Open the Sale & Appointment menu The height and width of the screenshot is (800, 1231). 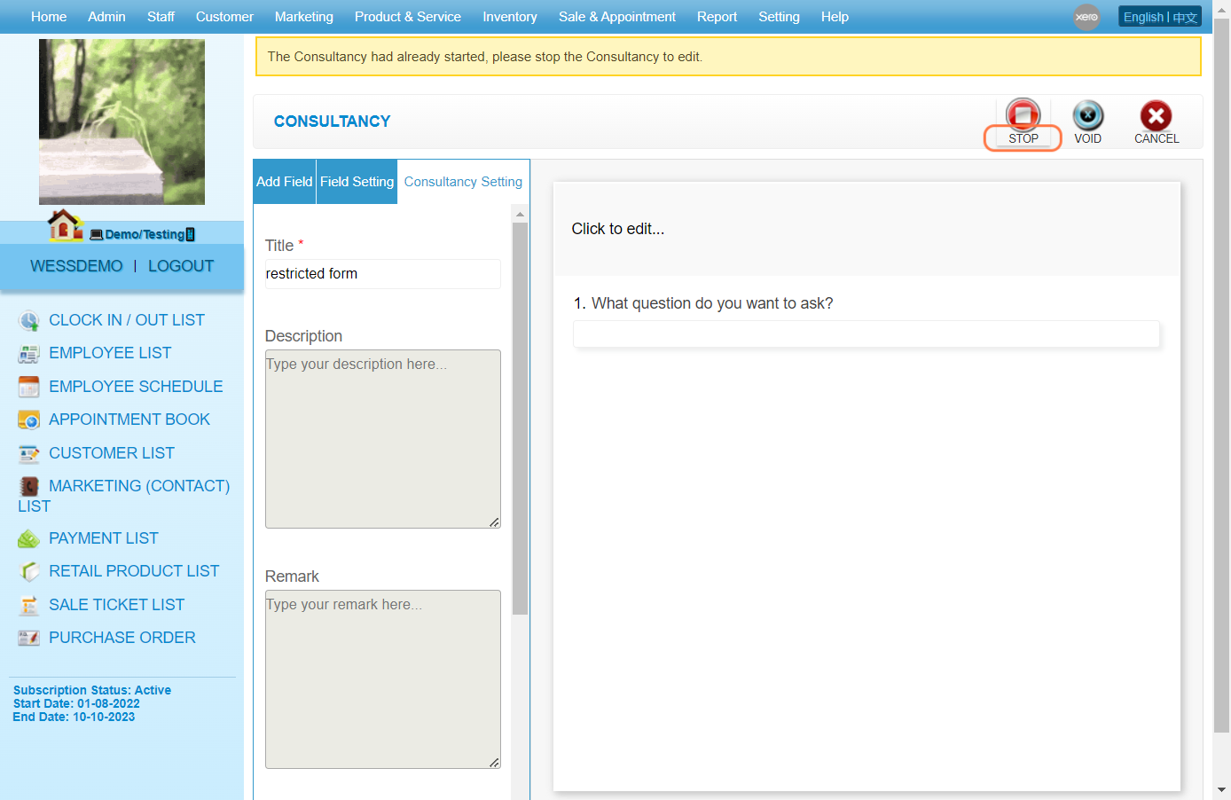pyautogui.click(x=617, y=17)
